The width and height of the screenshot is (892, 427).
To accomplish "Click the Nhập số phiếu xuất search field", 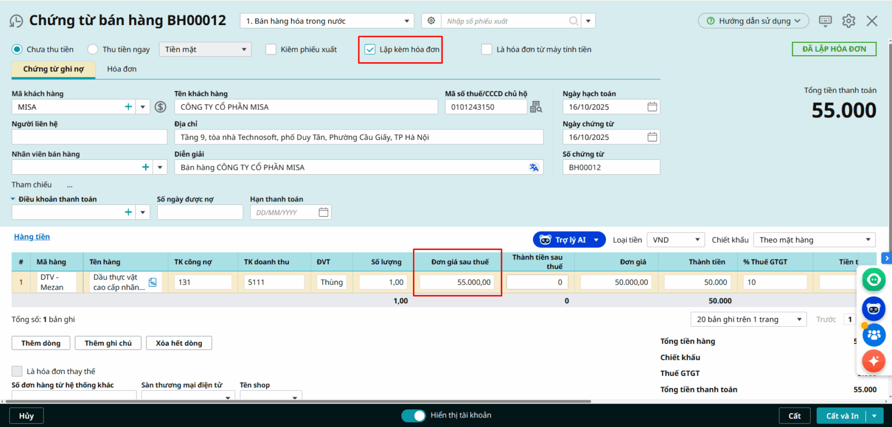I will coord(505,21).
